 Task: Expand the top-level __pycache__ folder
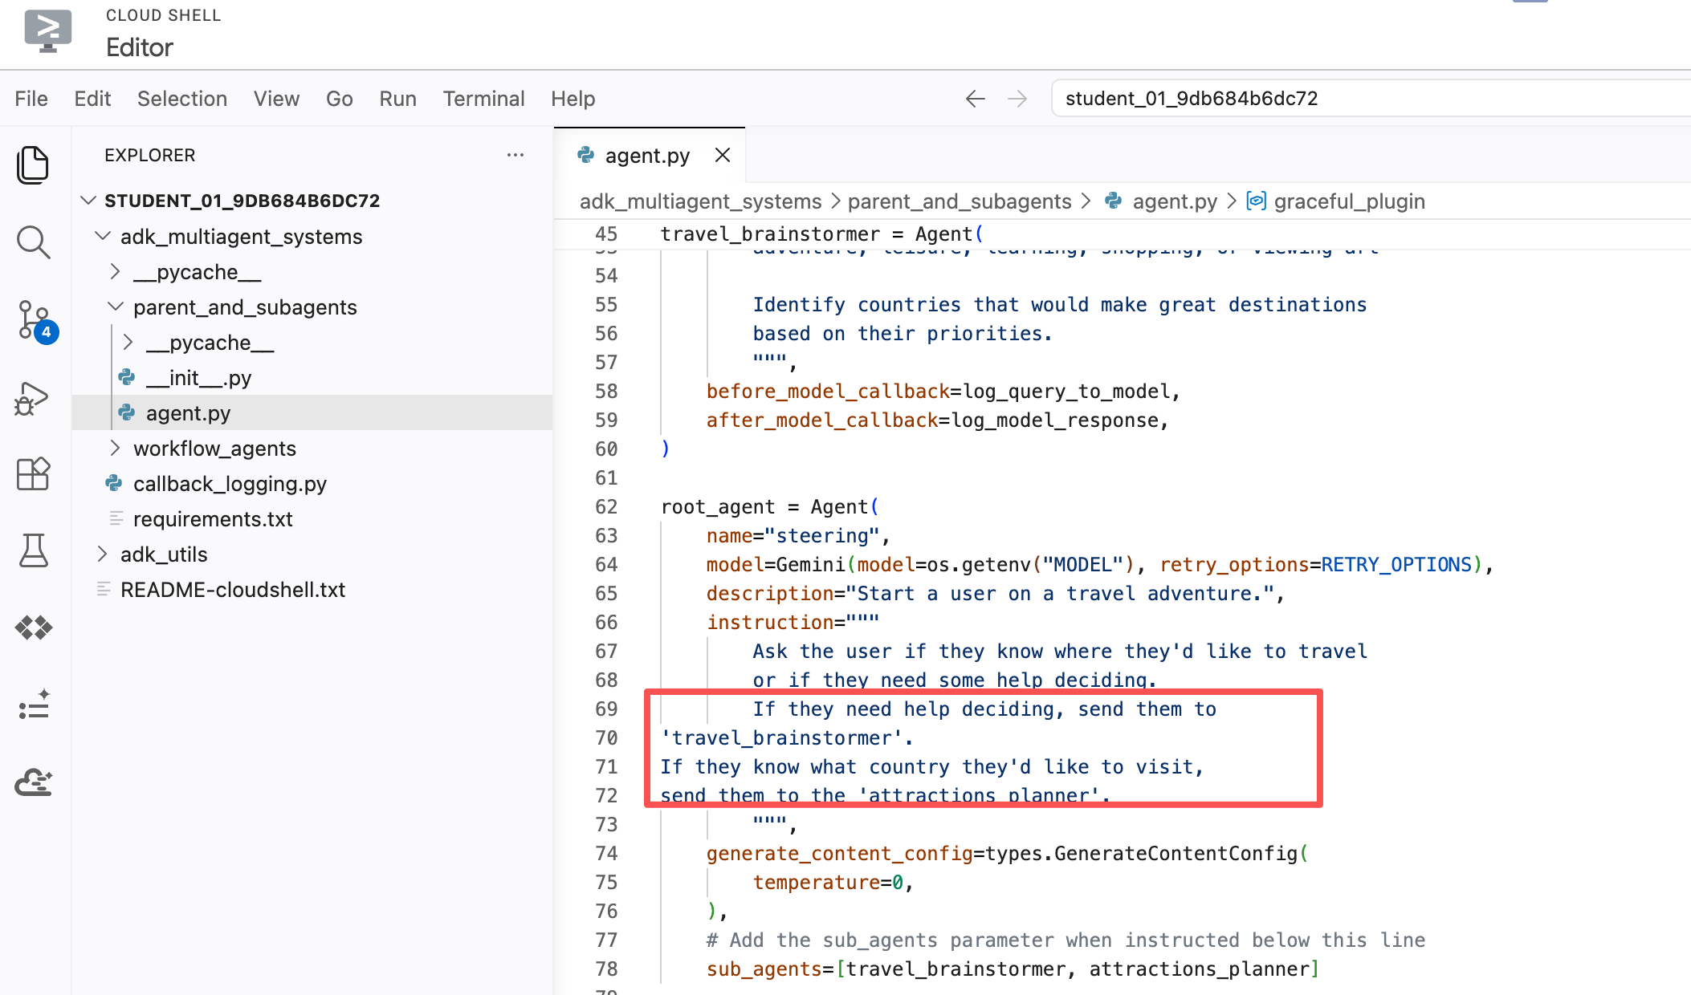point(115,271)
